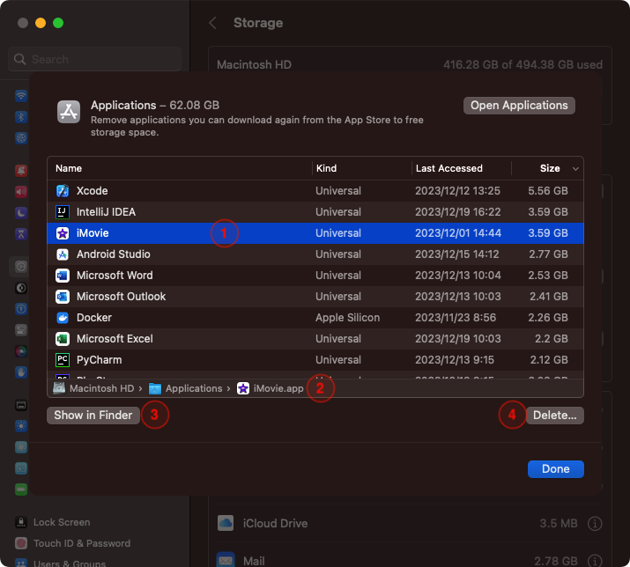Select the Microsoft Word row name
The width and height of the screenshot is (630, 567).
coord(115,276)
